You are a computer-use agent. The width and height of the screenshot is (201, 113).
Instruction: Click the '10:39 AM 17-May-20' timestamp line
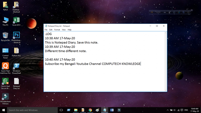(60, 47)
